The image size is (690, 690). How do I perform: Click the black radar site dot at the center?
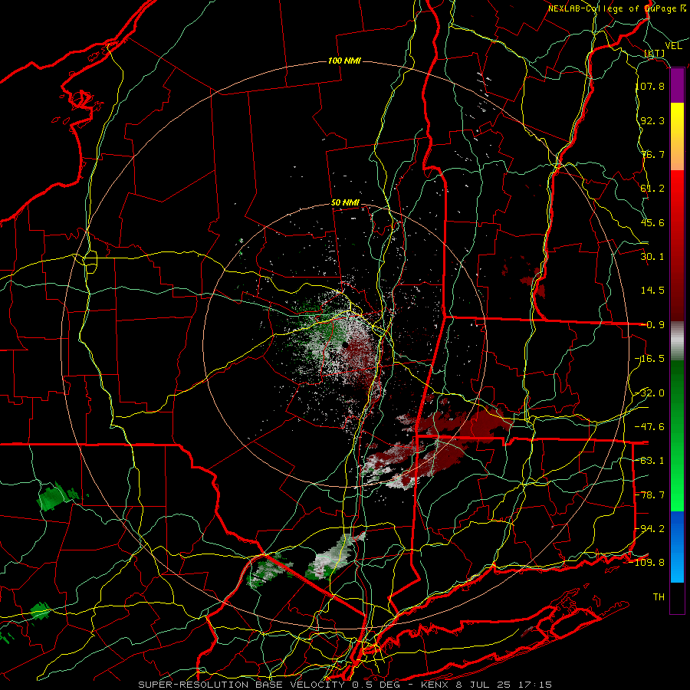[344, 345]
